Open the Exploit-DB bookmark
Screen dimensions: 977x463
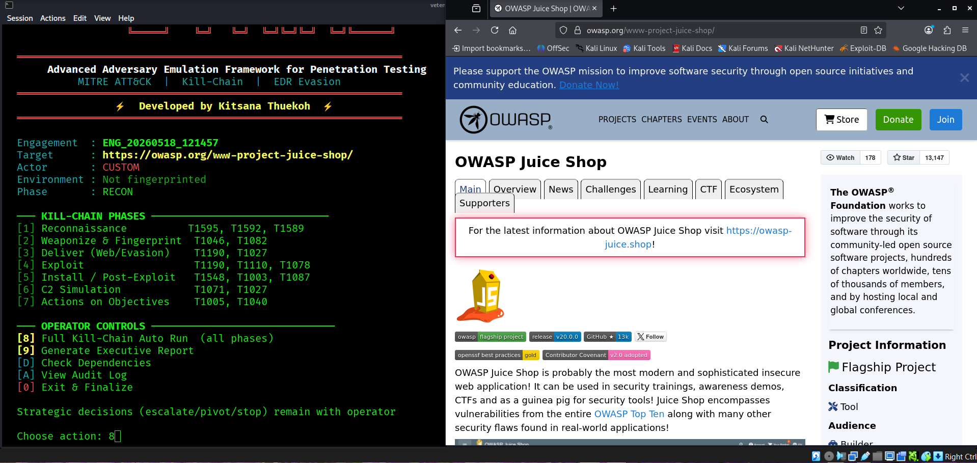[863, 48]
